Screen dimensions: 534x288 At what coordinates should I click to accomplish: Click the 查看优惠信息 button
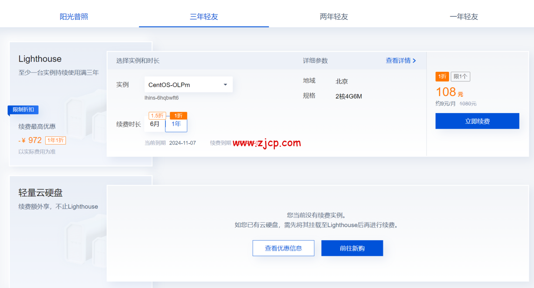tap(283, 248)
